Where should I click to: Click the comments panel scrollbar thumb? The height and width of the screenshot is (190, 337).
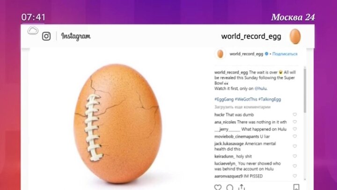[305, 90]
